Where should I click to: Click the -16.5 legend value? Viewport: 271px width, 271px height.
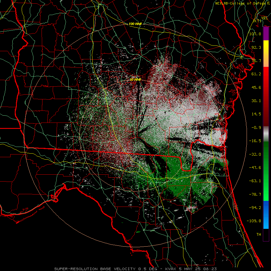pyautogui.click(x=255, y=141)
